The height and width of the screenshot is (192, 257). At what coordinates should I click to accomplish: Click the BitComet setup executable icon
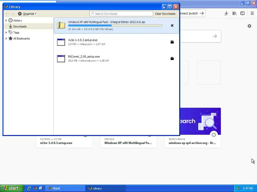pyautogui.click(x=61, y=58)
